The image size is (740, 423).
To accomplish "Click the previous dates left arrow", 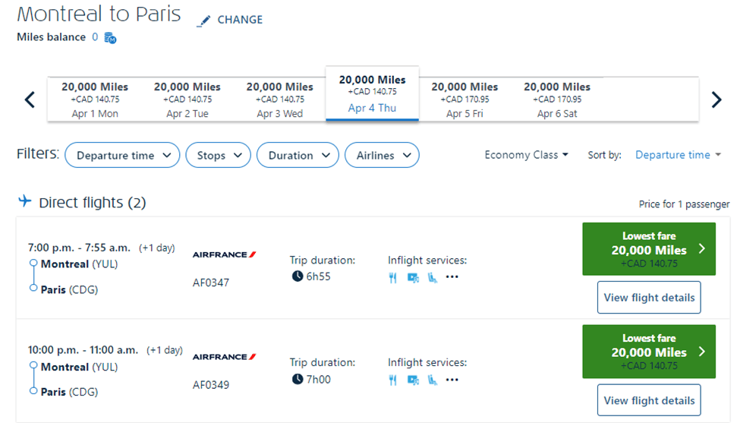I will pyautogui.click(x=30, y=99).
